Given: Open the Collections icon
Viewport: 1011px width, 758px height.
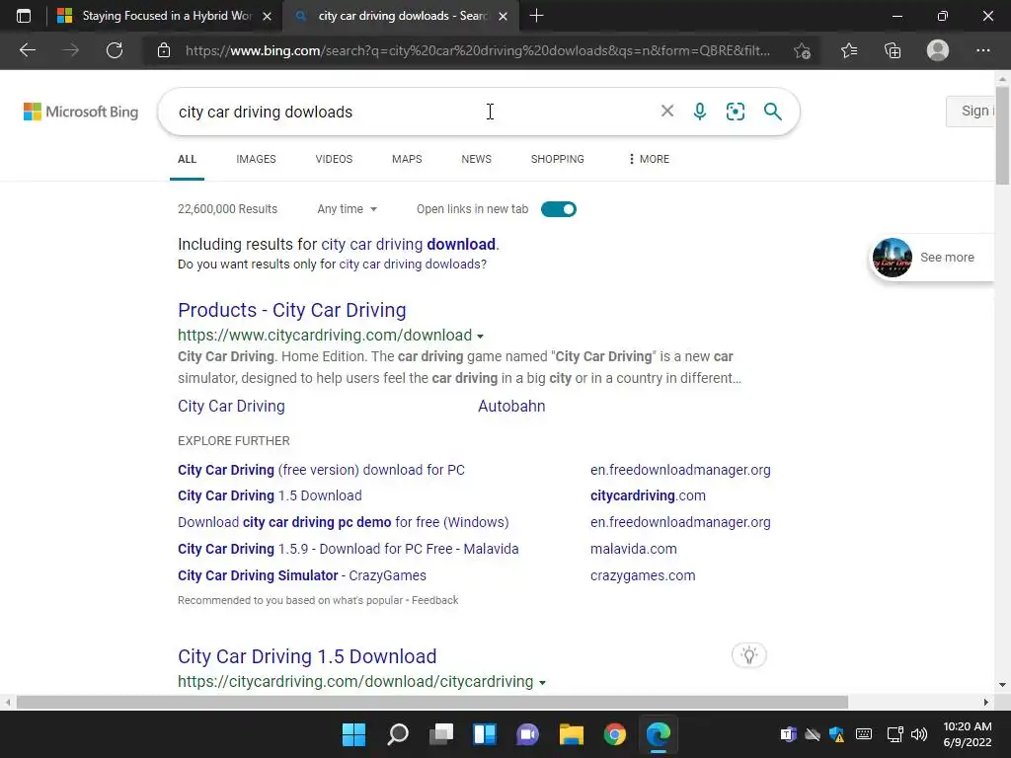Looking at the screenshot, I should [893, 50].
